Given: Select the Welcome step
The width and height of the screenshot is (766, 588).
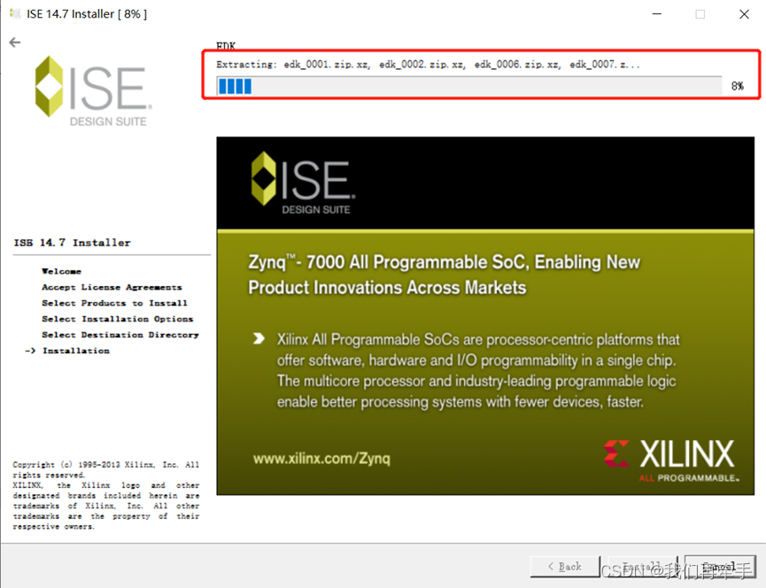Looking at the screenshot, I should (62, 271).
